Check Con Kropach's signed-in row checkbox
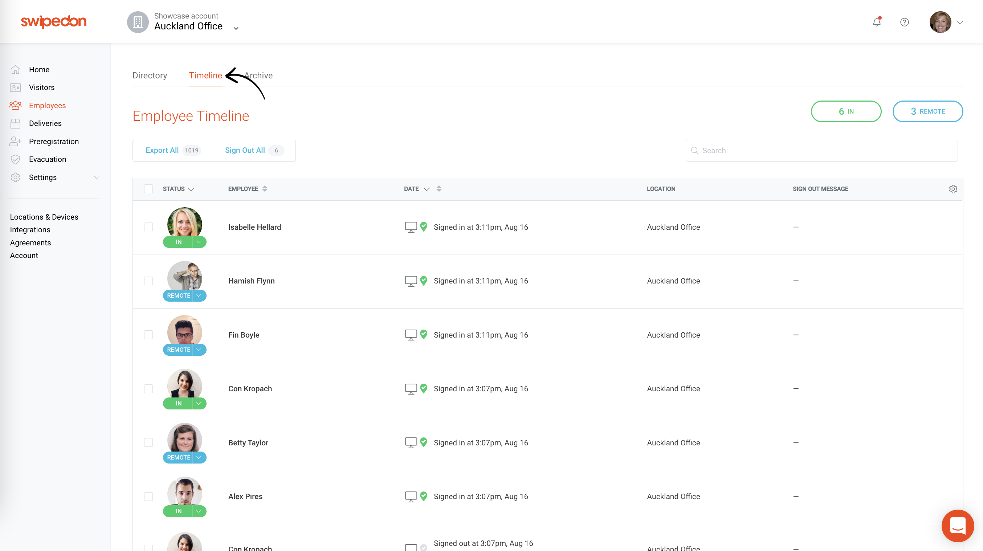Viewport: 983px width, 551px height. click(148, 388)
